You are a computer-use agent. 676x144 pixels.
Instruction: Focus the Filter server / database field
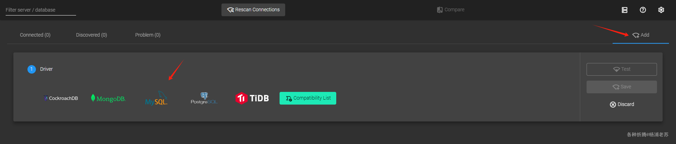(41, 10)
